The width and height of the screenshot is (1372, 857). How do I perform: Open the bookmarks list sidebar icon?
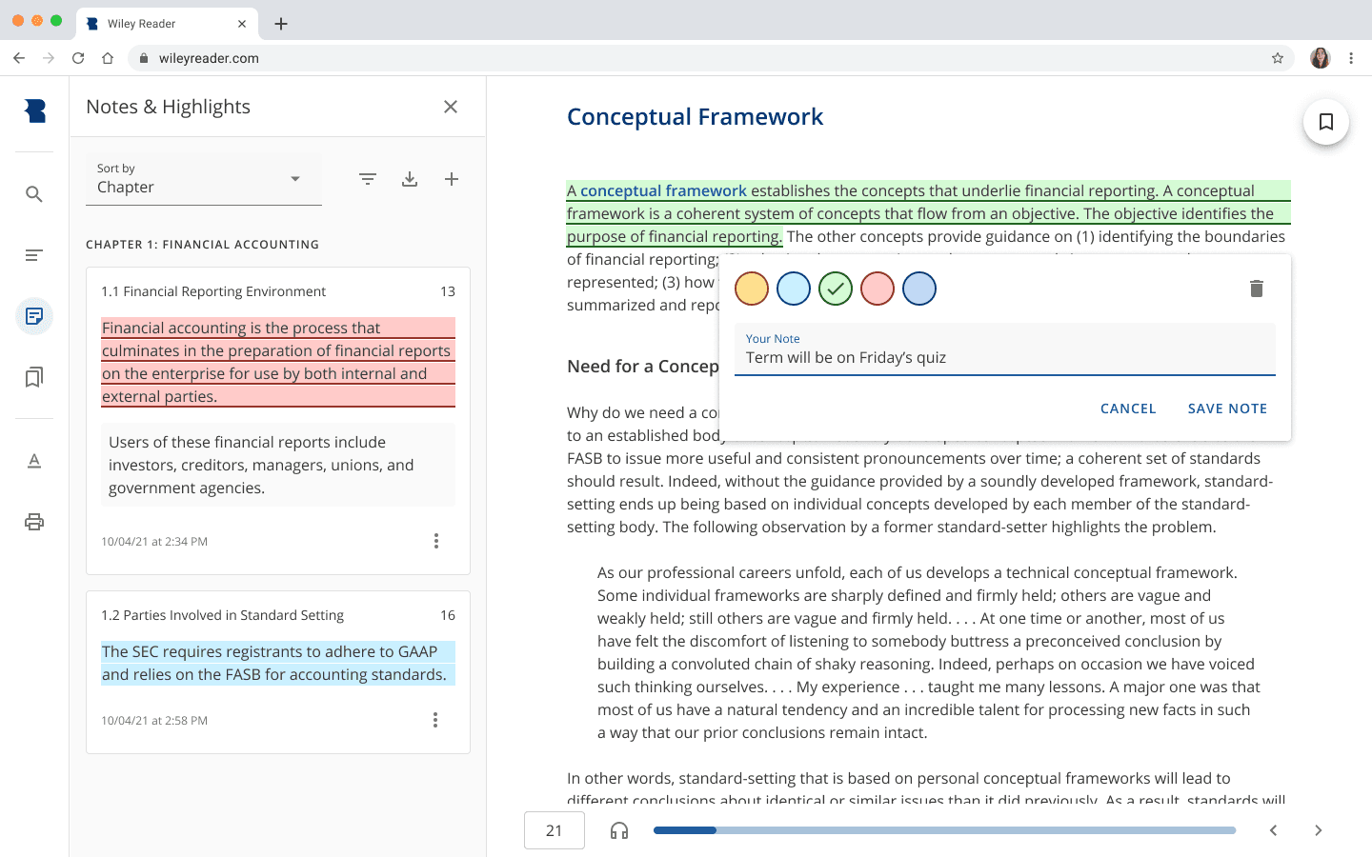(x=34, y=377)
